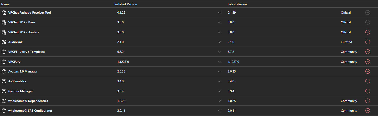
Task: Select the Av3Emulator package row name
Action: 17,81
